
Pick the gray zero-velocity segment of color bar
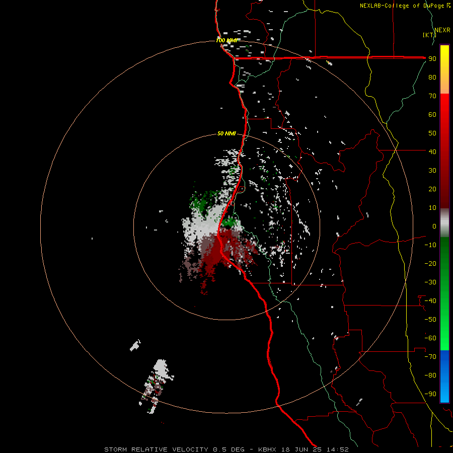(x=444, y=223)
